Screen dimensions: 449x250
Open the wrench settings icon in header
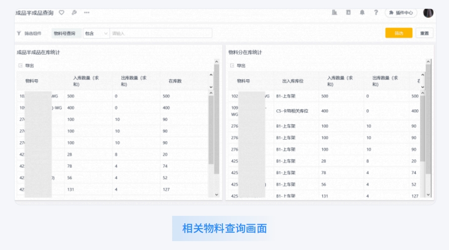(x=74, y=12)
